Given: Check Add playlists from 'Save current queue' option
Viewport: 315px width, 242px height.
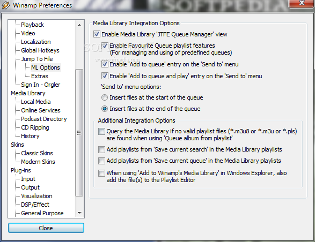Looking at the screenshot, I should pyautogui.click(x=101, y=161).
